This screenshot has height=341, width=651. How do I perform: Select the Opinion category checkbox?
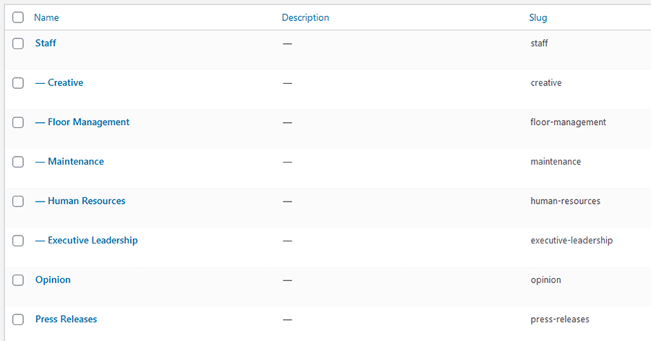18,280
